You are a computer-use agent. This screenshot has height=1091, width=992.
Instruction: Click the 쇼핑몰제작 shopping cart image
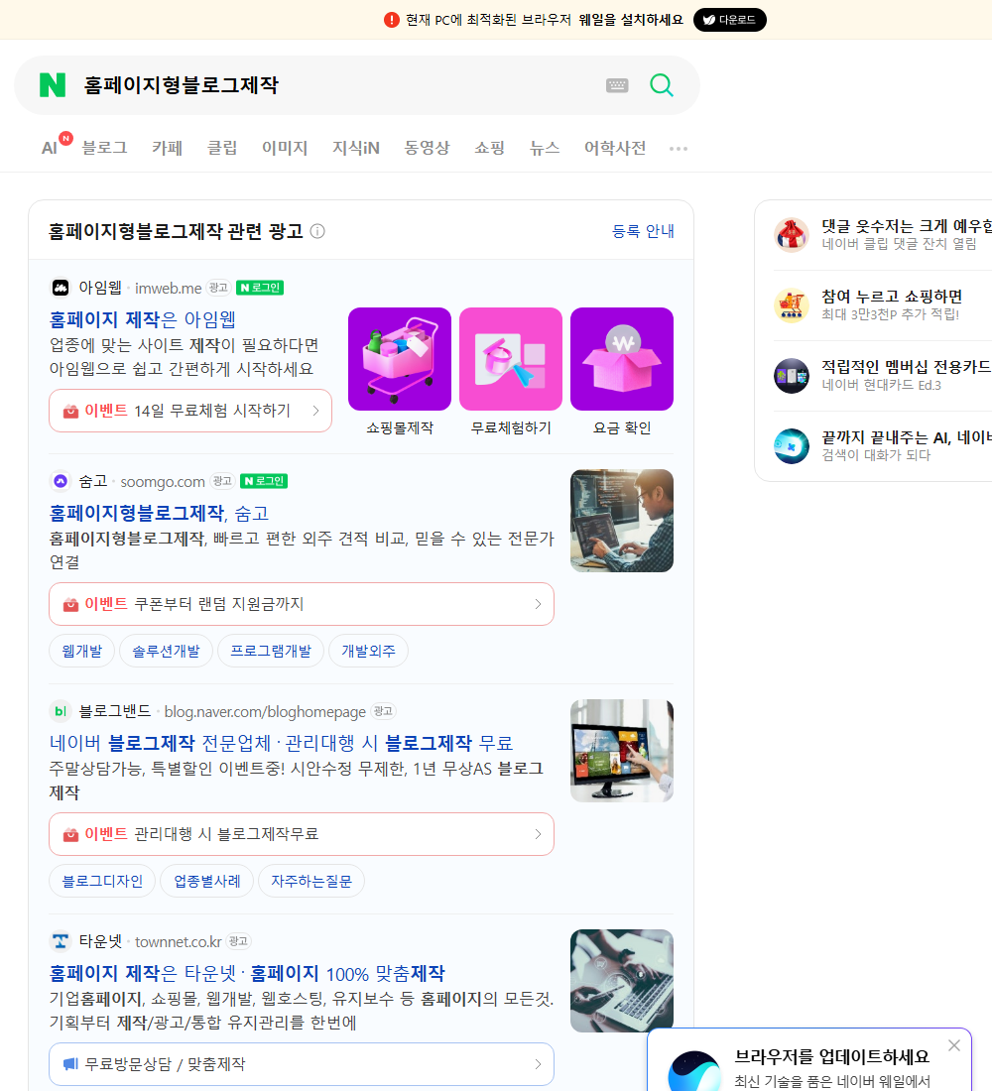point(400,359)
